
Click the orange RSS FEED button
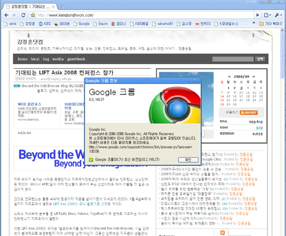(249, 112)
